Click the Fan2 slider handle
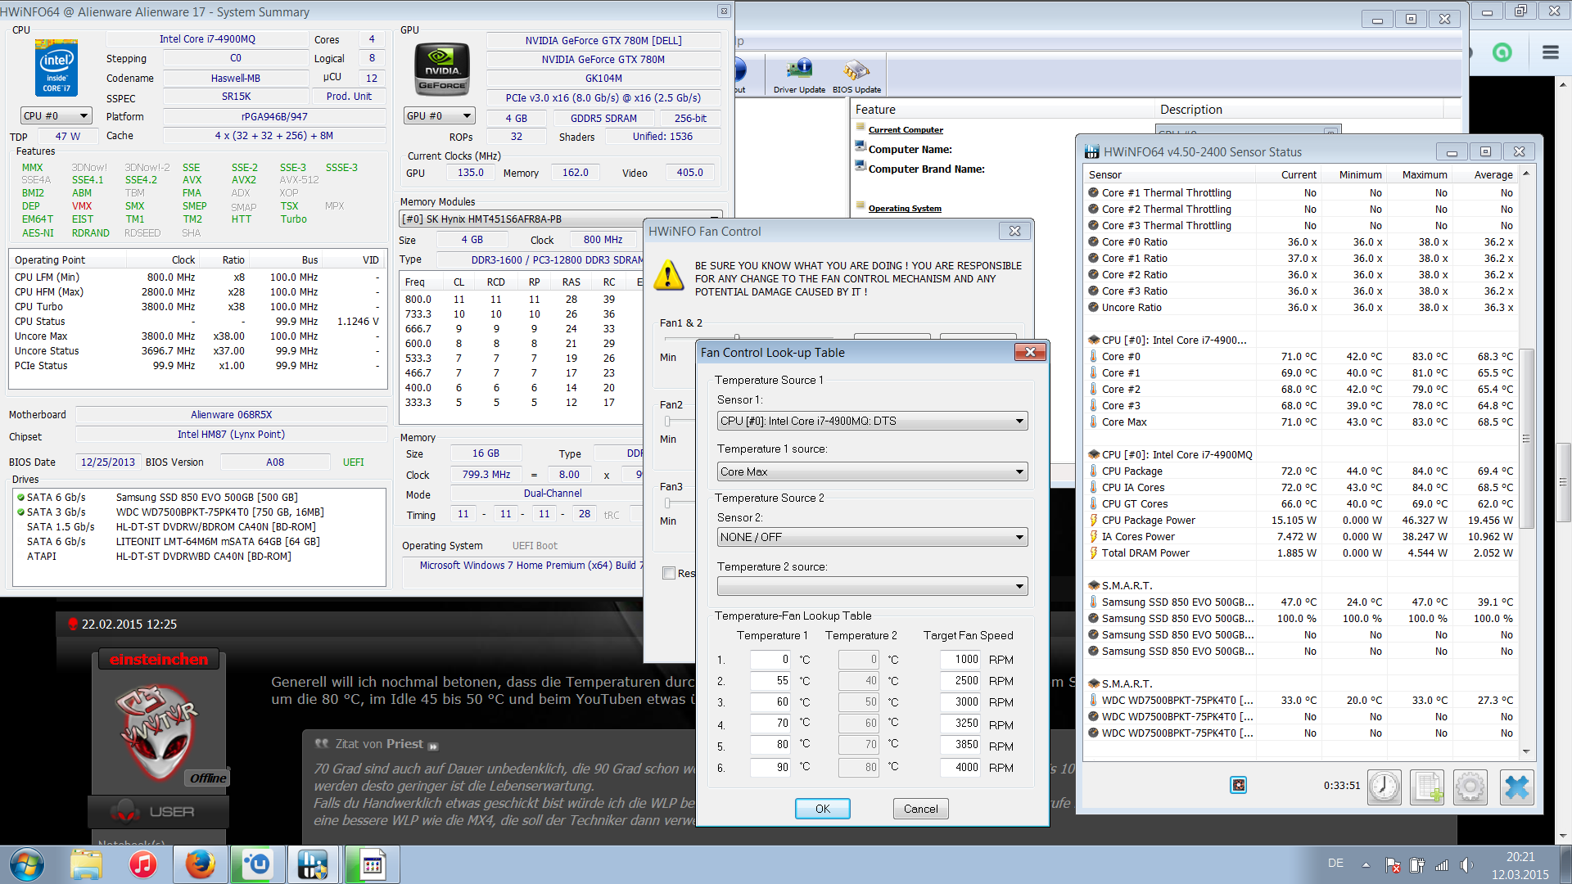 click(667, 422)
